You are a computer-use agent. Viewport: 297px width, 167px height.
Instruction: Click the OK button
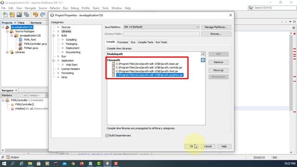coord(192,147)
